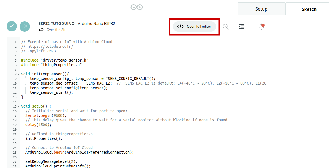Click the code brackets icon

coord(180,27)
